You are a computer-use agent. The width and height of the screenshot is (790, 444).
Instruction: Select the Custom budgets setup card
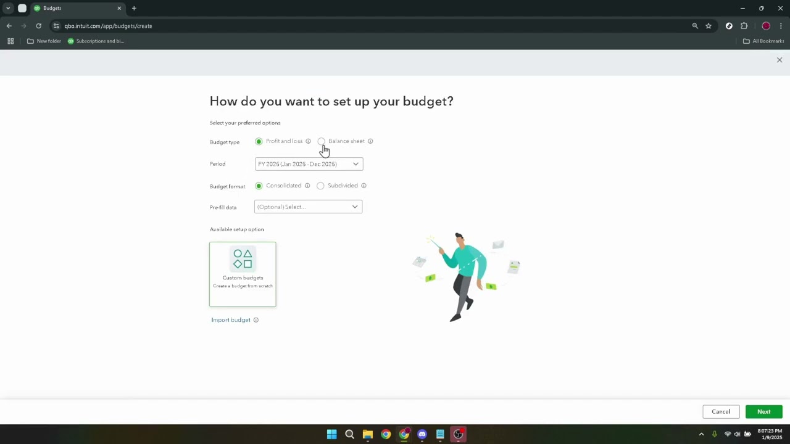(243, 274)
